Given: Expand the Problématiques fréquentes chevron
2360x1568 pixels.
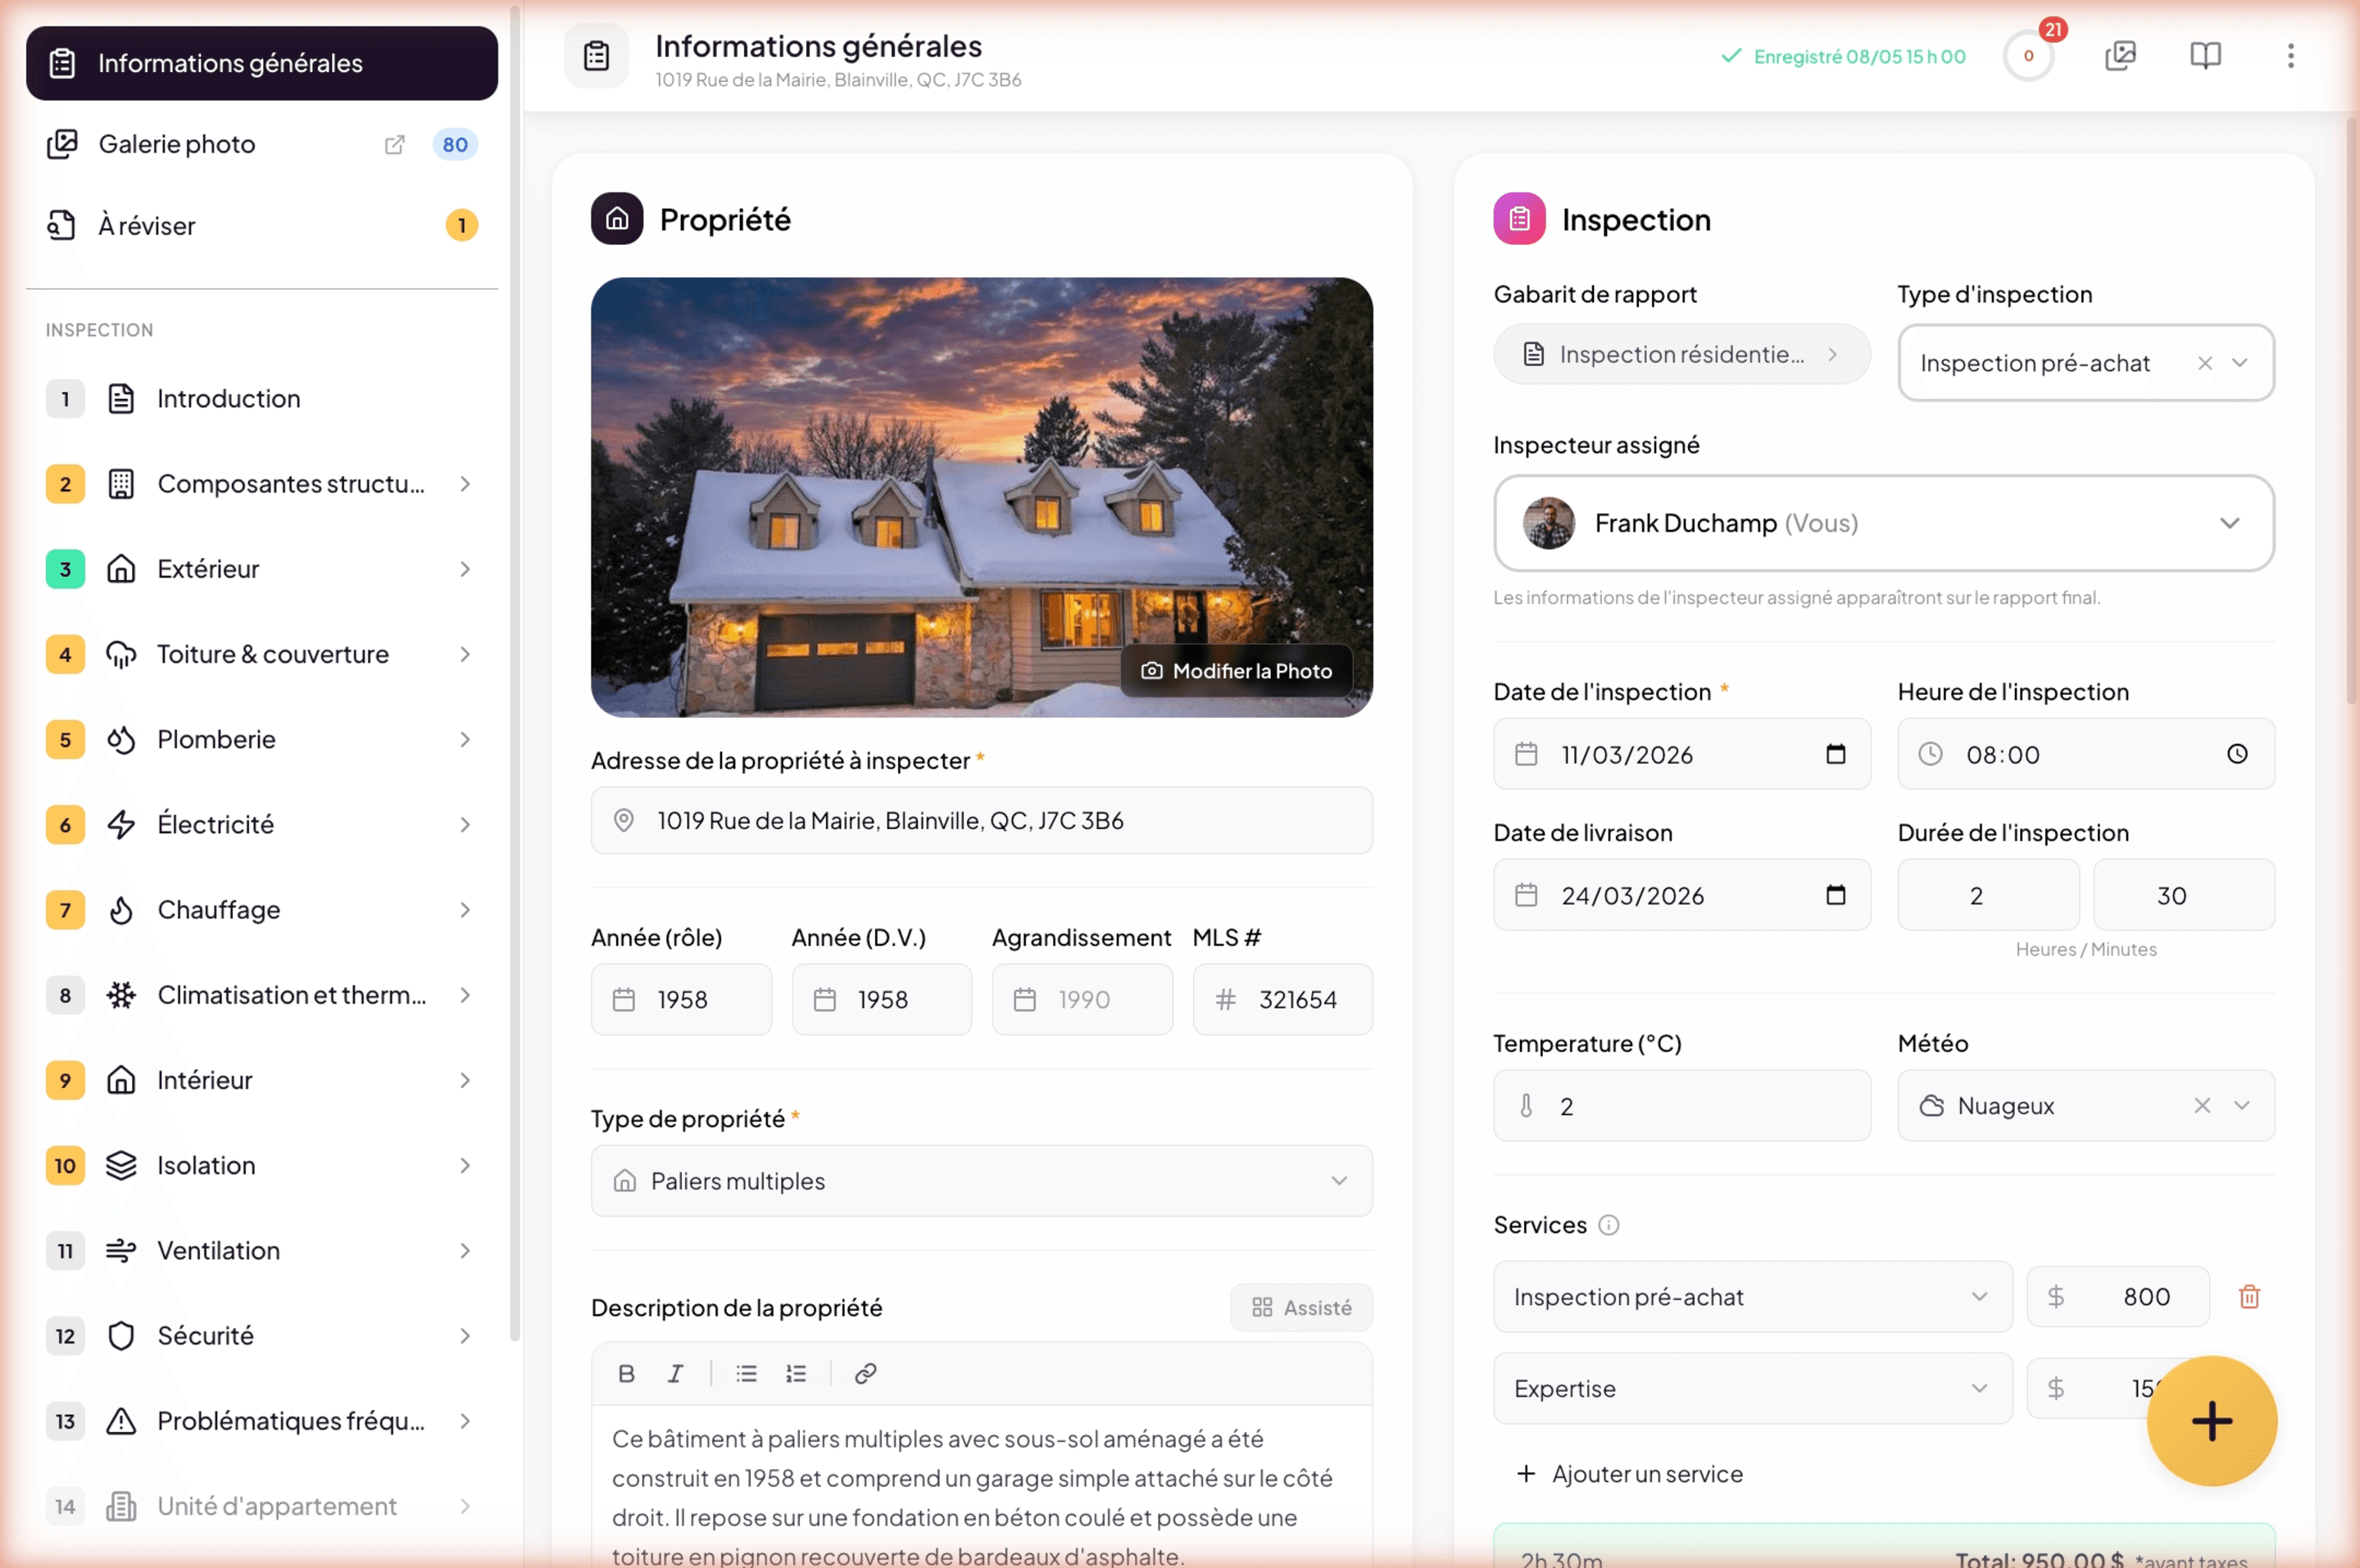Looking at the screenshot, I should (465, 1421).
